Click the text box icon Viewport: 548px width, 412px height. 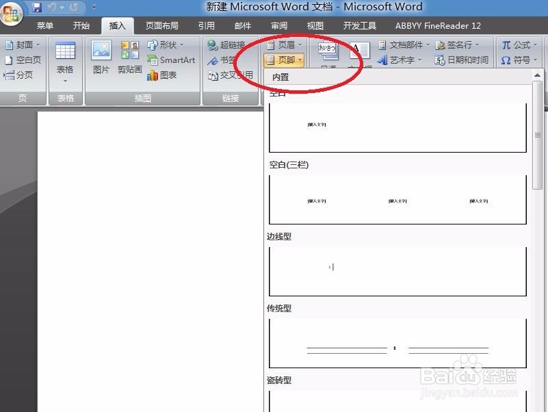[361, 51]
